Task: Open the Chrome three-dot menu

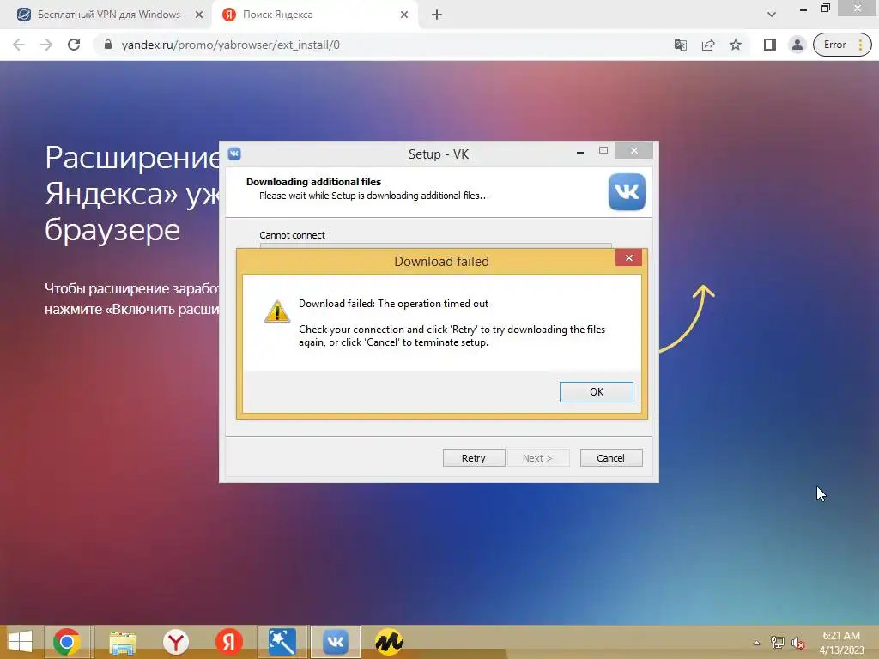Action: pyautogui.click(x=860, y=45)
